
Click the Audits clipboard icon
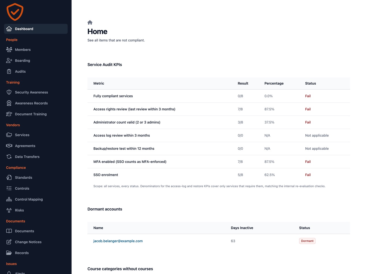point(9,71)
